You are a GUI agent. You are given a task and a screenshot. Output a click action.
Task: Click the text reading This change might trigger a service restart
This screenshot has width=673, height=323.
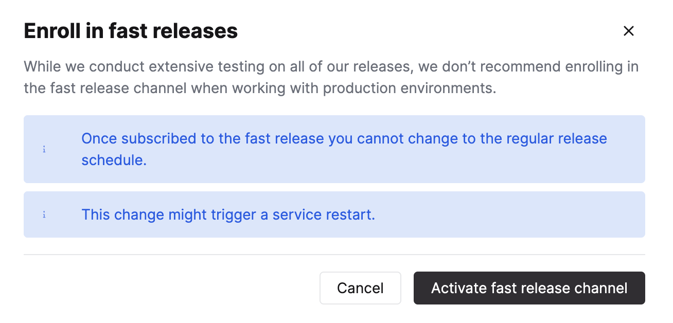point(228,214)
